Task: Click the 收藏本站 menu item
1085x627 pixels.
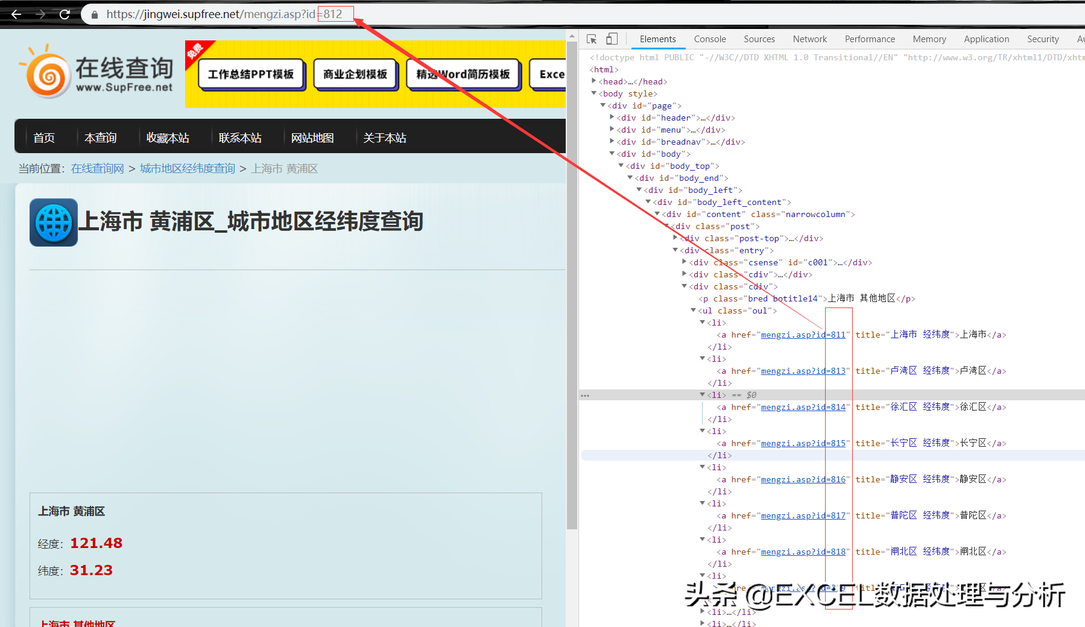Action: [x=168, y=138]
